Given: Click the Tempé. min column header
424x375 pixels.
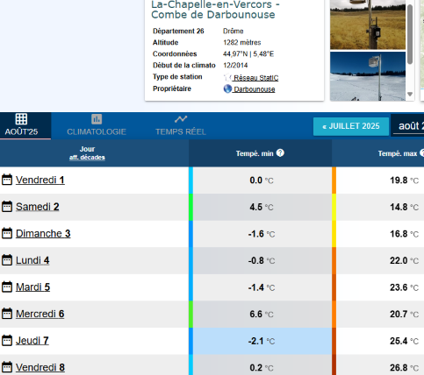Looking at the screenshot, I should [x=260, y=153].
